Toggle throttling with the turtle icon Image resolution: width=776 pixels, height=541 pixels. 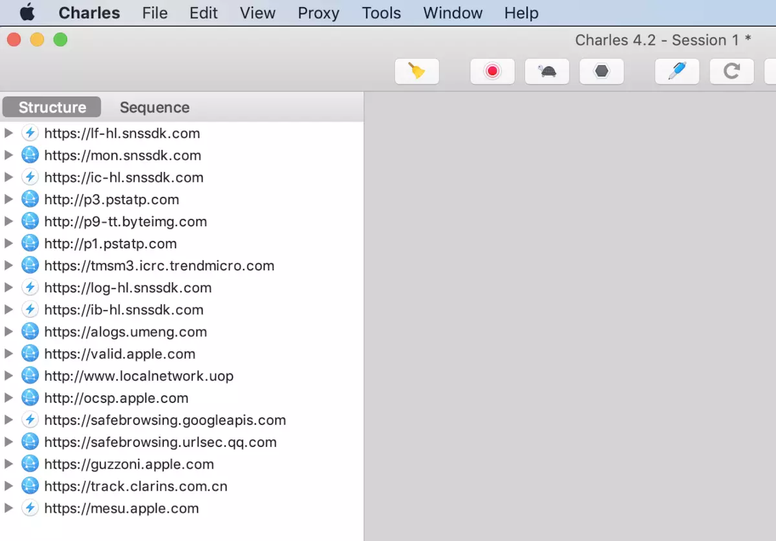pos(547,71)
